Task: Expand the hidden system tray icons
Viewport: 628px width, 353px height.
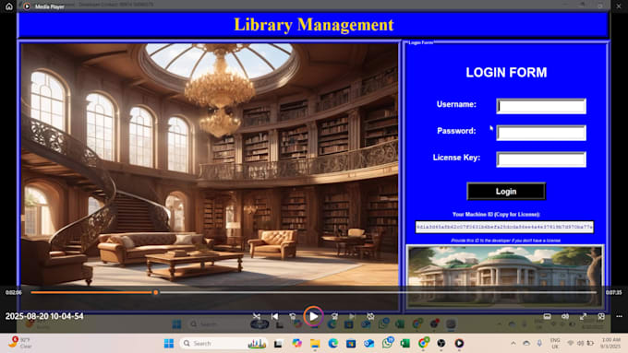Action: (x=513, y=344)
